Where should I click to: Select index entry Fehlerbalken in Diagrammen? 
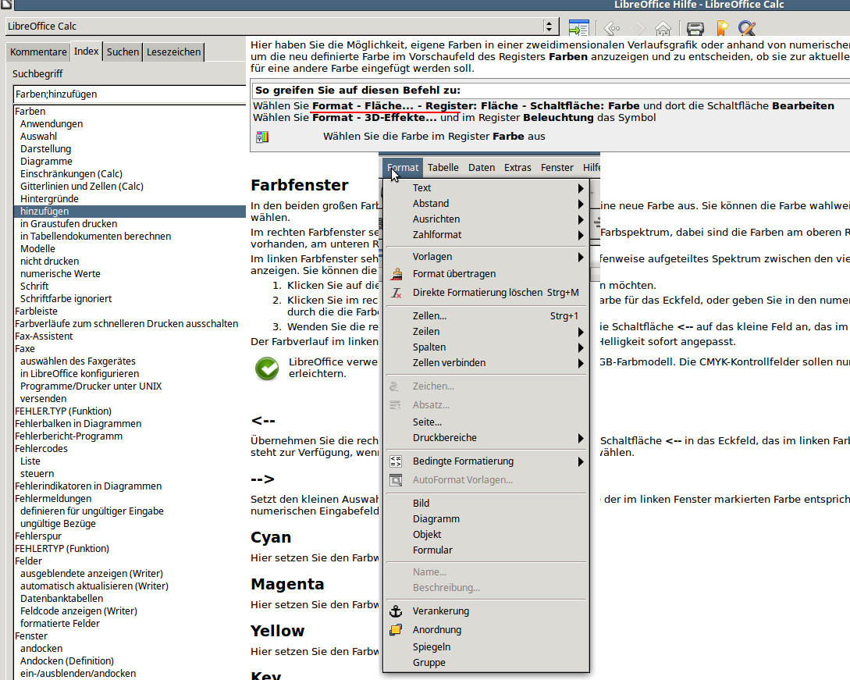pyautogui.click(x=78, y=423)
